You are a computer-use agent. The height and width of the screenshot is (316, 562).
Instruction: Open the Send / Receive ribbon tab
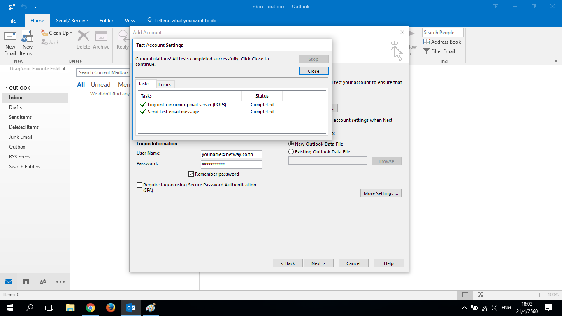coord(72,21)
